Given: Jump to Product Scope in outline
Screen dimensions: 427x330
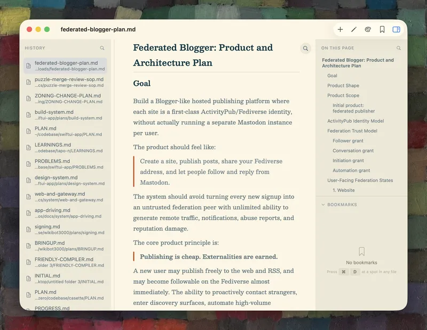Looking at the screenshot, I should click(x=343, y=95).
